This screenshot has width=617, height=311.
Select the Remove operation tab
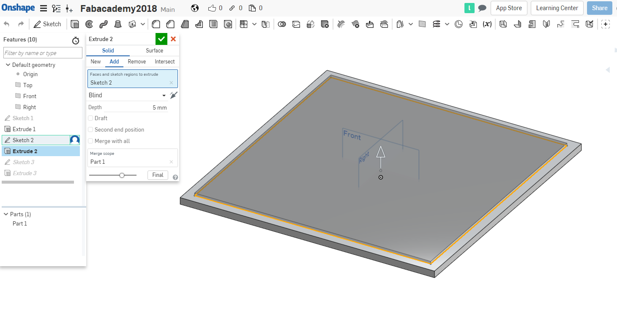pyautogui.click(x=137, y=61)
